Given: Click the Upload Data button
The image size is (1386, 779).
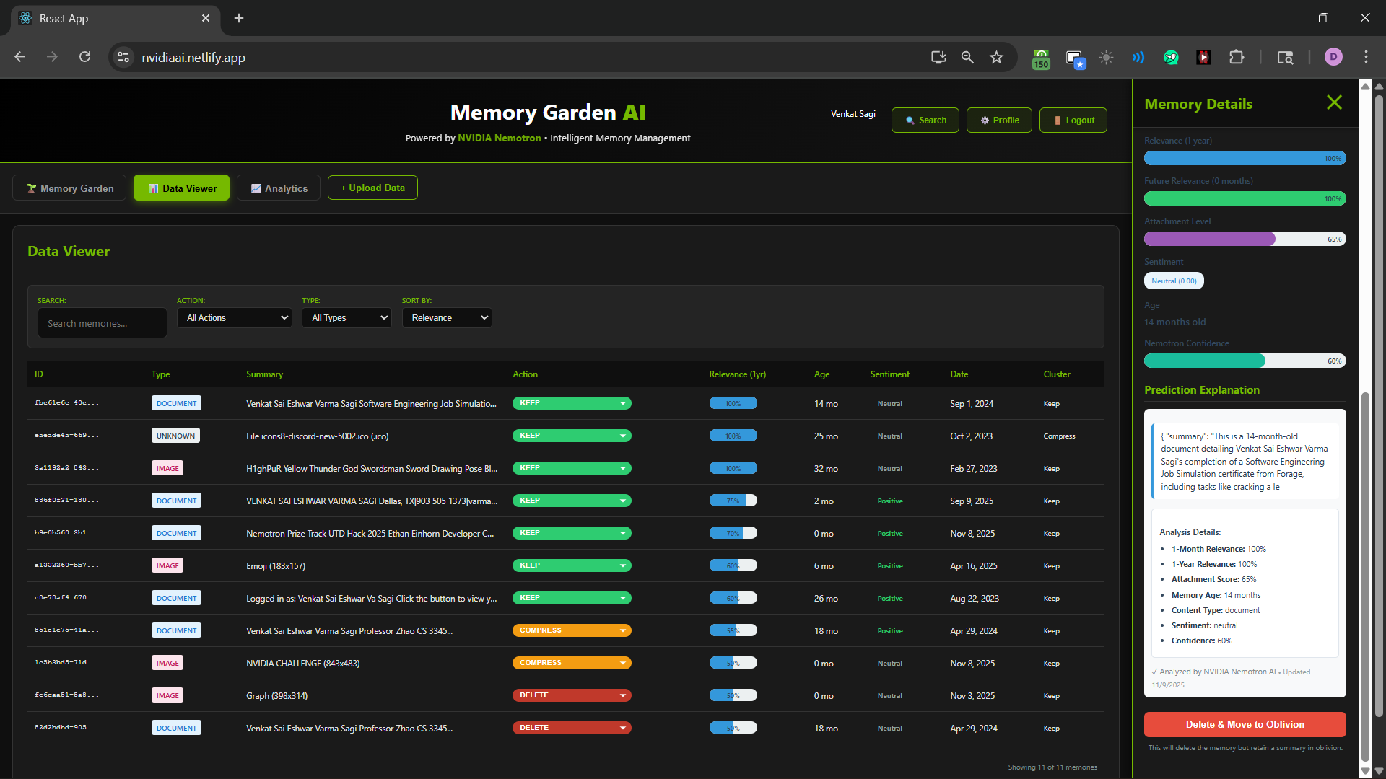Looking at the screenshot, I should pyautogui.click(x=372, y=188).
